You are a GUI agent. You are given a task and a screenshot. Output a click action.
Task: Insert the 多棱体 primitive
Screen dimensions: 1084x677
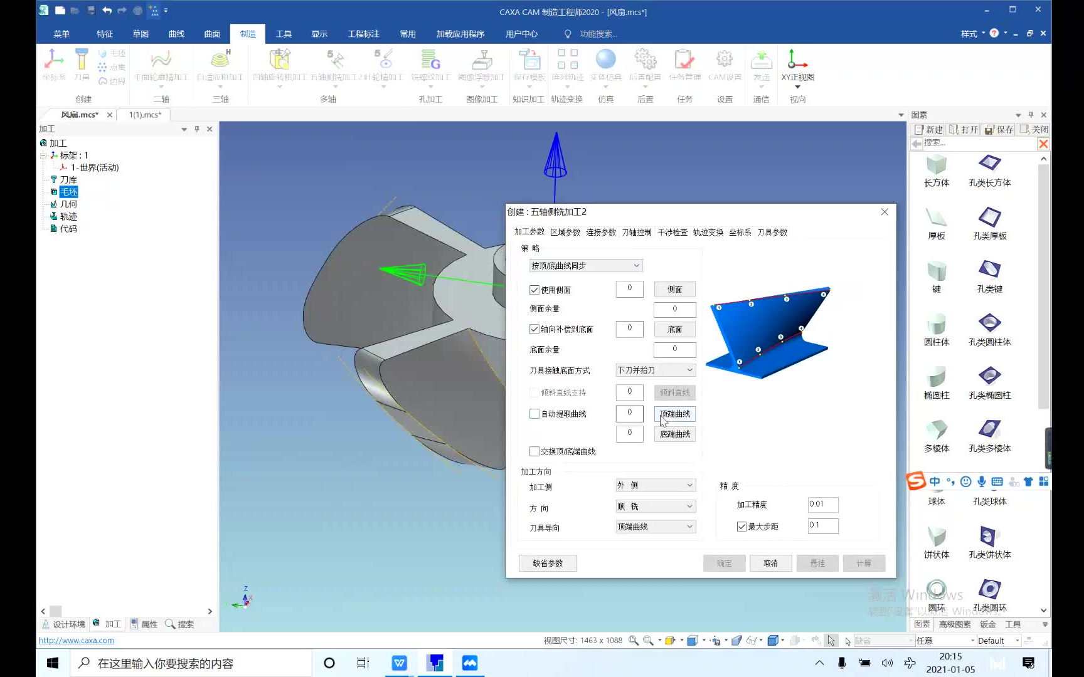tap(937, 437)
